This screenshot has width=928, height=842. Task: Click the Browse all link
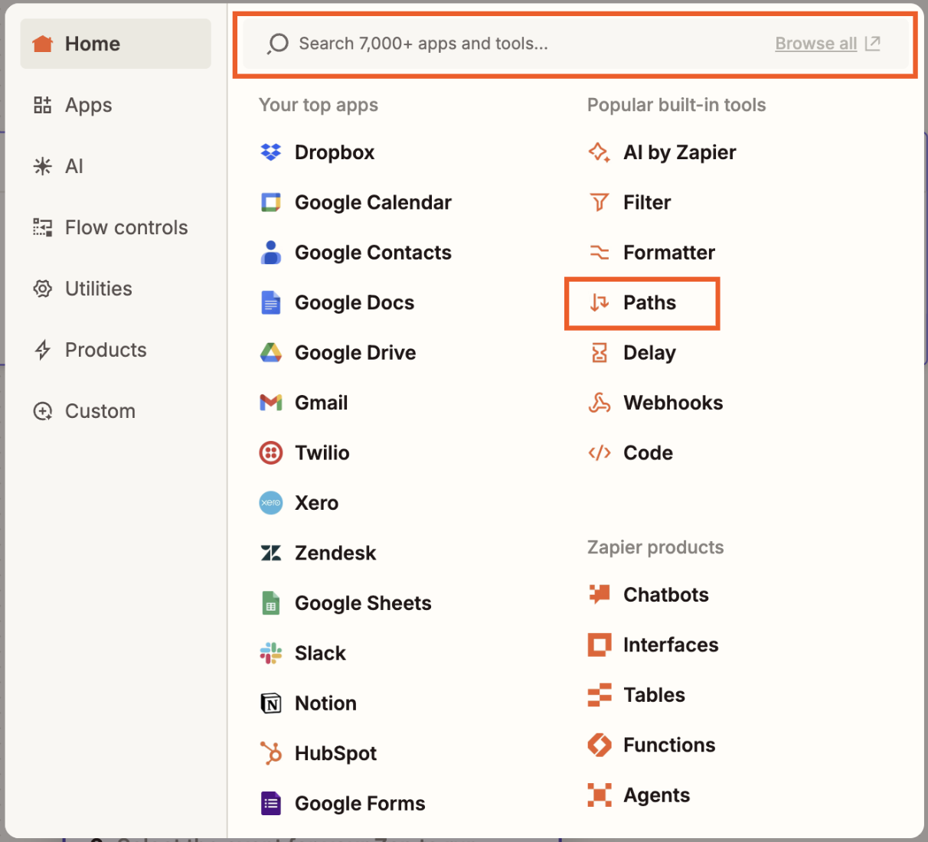[828, 44]
